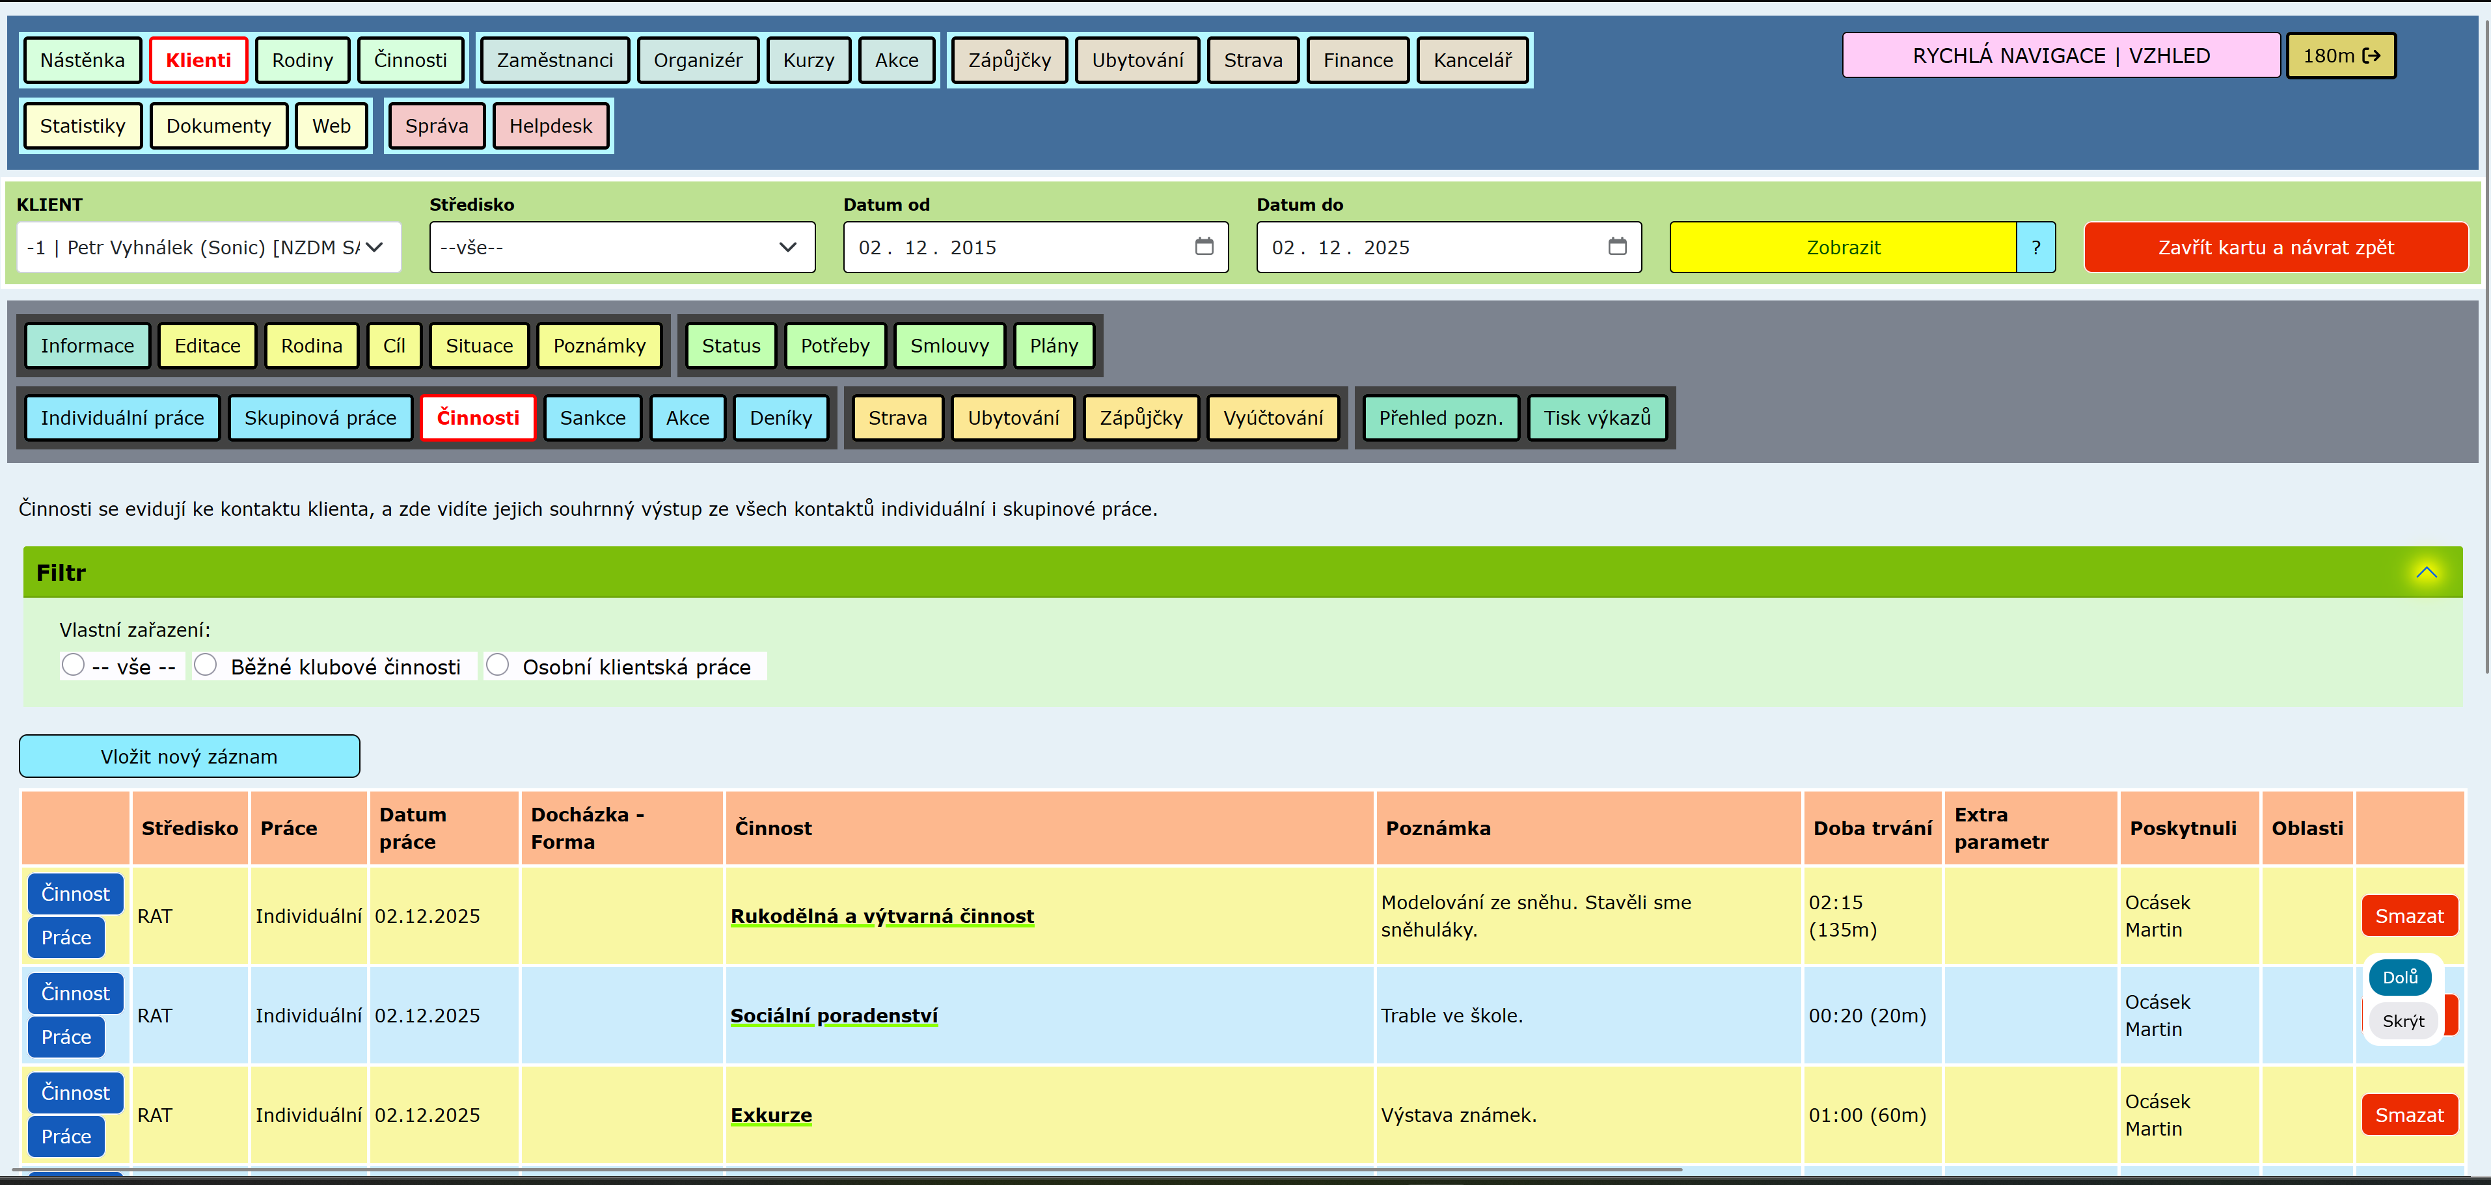Switch to the Sankce tab
This screenshot has height=1185, width=2491.
(592, 418)
